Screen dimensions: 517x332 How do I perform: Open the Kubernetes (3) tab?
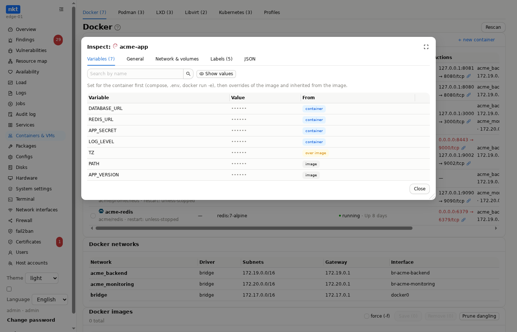235,13
